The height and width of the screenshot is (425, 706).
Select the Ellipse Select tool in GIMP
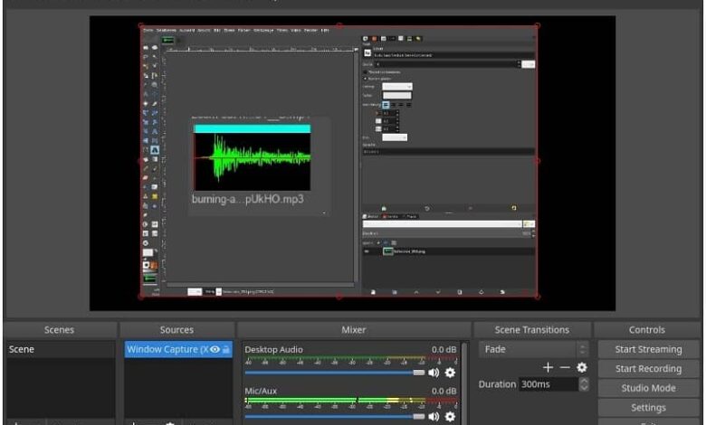[x=155, y=47]
